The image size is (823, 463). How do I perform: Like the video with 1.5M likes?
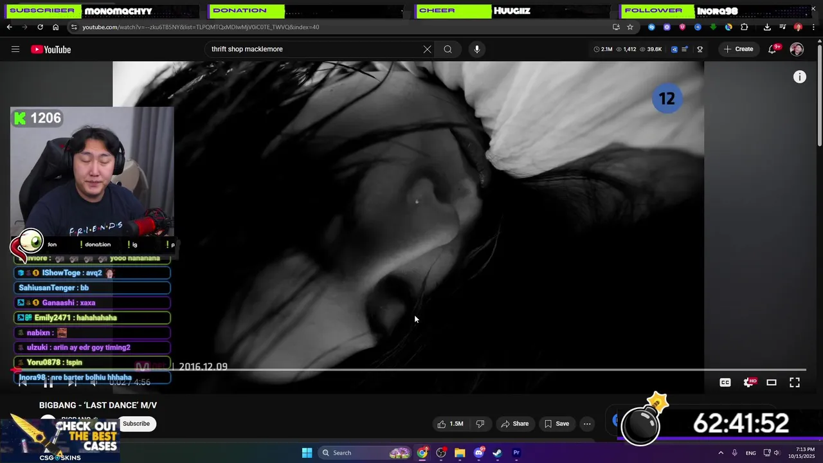tap(450, 424)
